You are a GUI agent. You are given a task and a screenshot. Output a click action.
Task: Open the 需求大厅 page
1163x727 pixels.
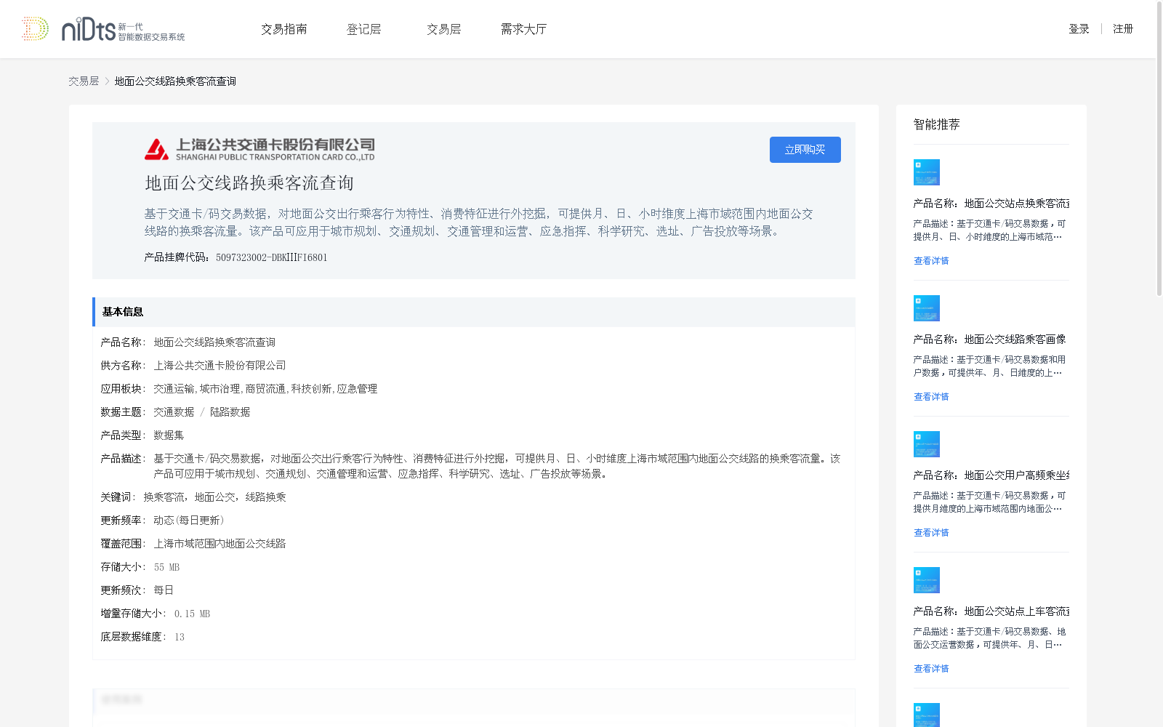click(523, 29)
